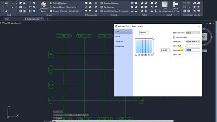Expand the Beams panel
The height and width of the screenshot is (122, 217).
pos(51,15)
